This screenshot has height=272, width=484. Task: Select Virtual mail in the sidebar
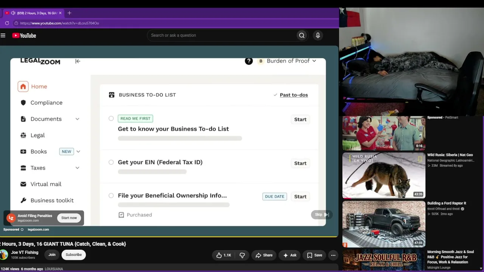click(46, 184)
